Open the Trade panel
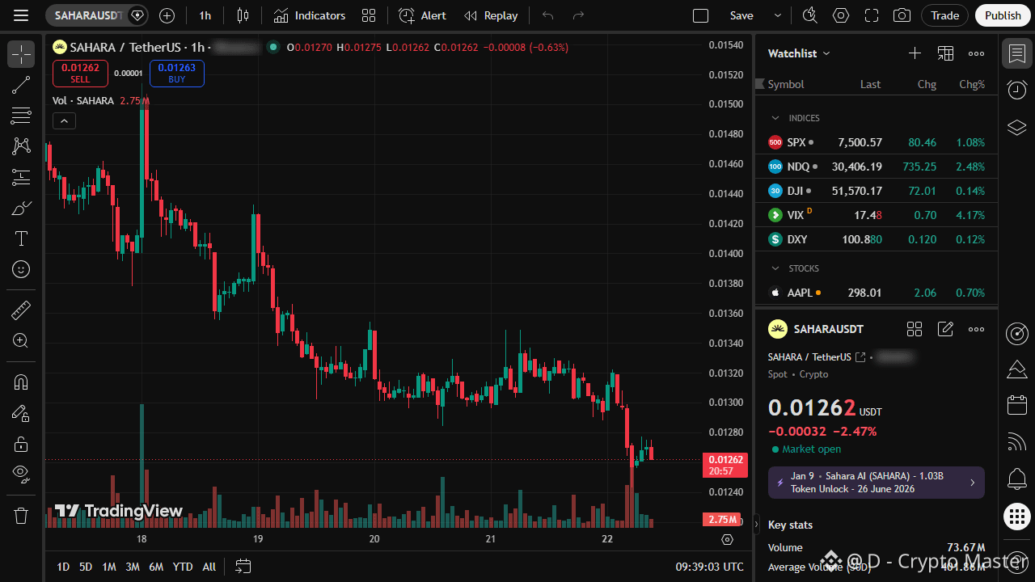Viewport: 1035px width, 582px height. coord(944,15)
